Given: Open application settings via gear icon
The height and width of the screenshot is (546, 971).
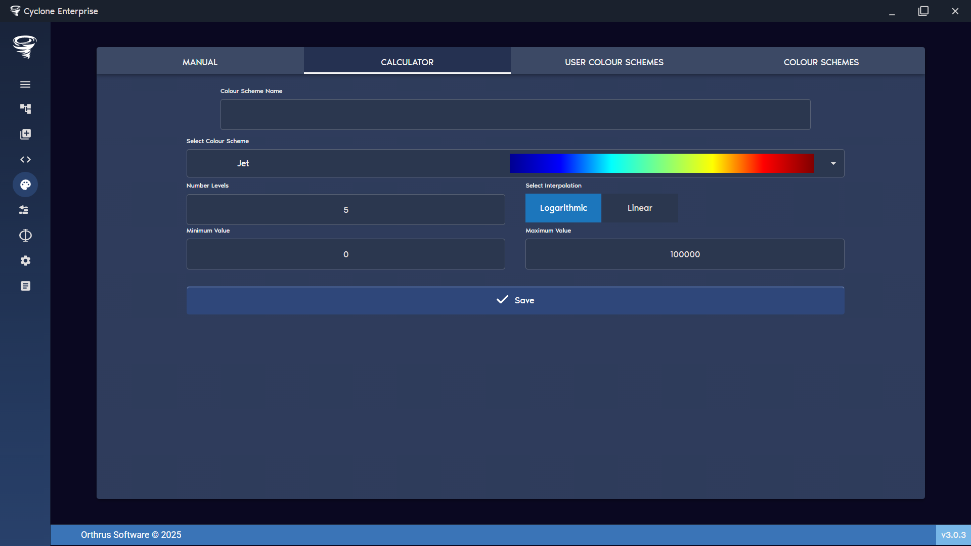Looking at the screenshot, I should (25, 260).
